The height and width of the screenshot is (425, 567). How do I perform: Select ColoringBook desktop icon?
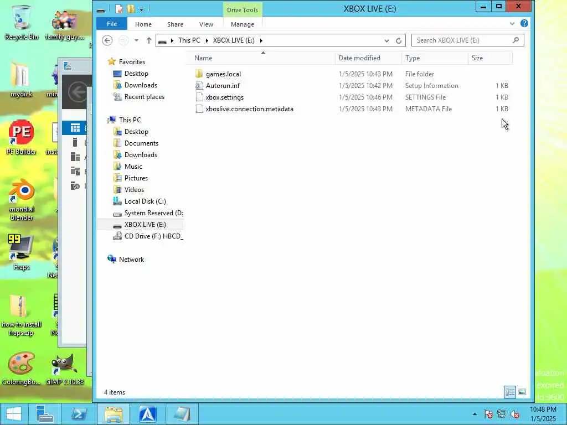(x=22, y=369)
